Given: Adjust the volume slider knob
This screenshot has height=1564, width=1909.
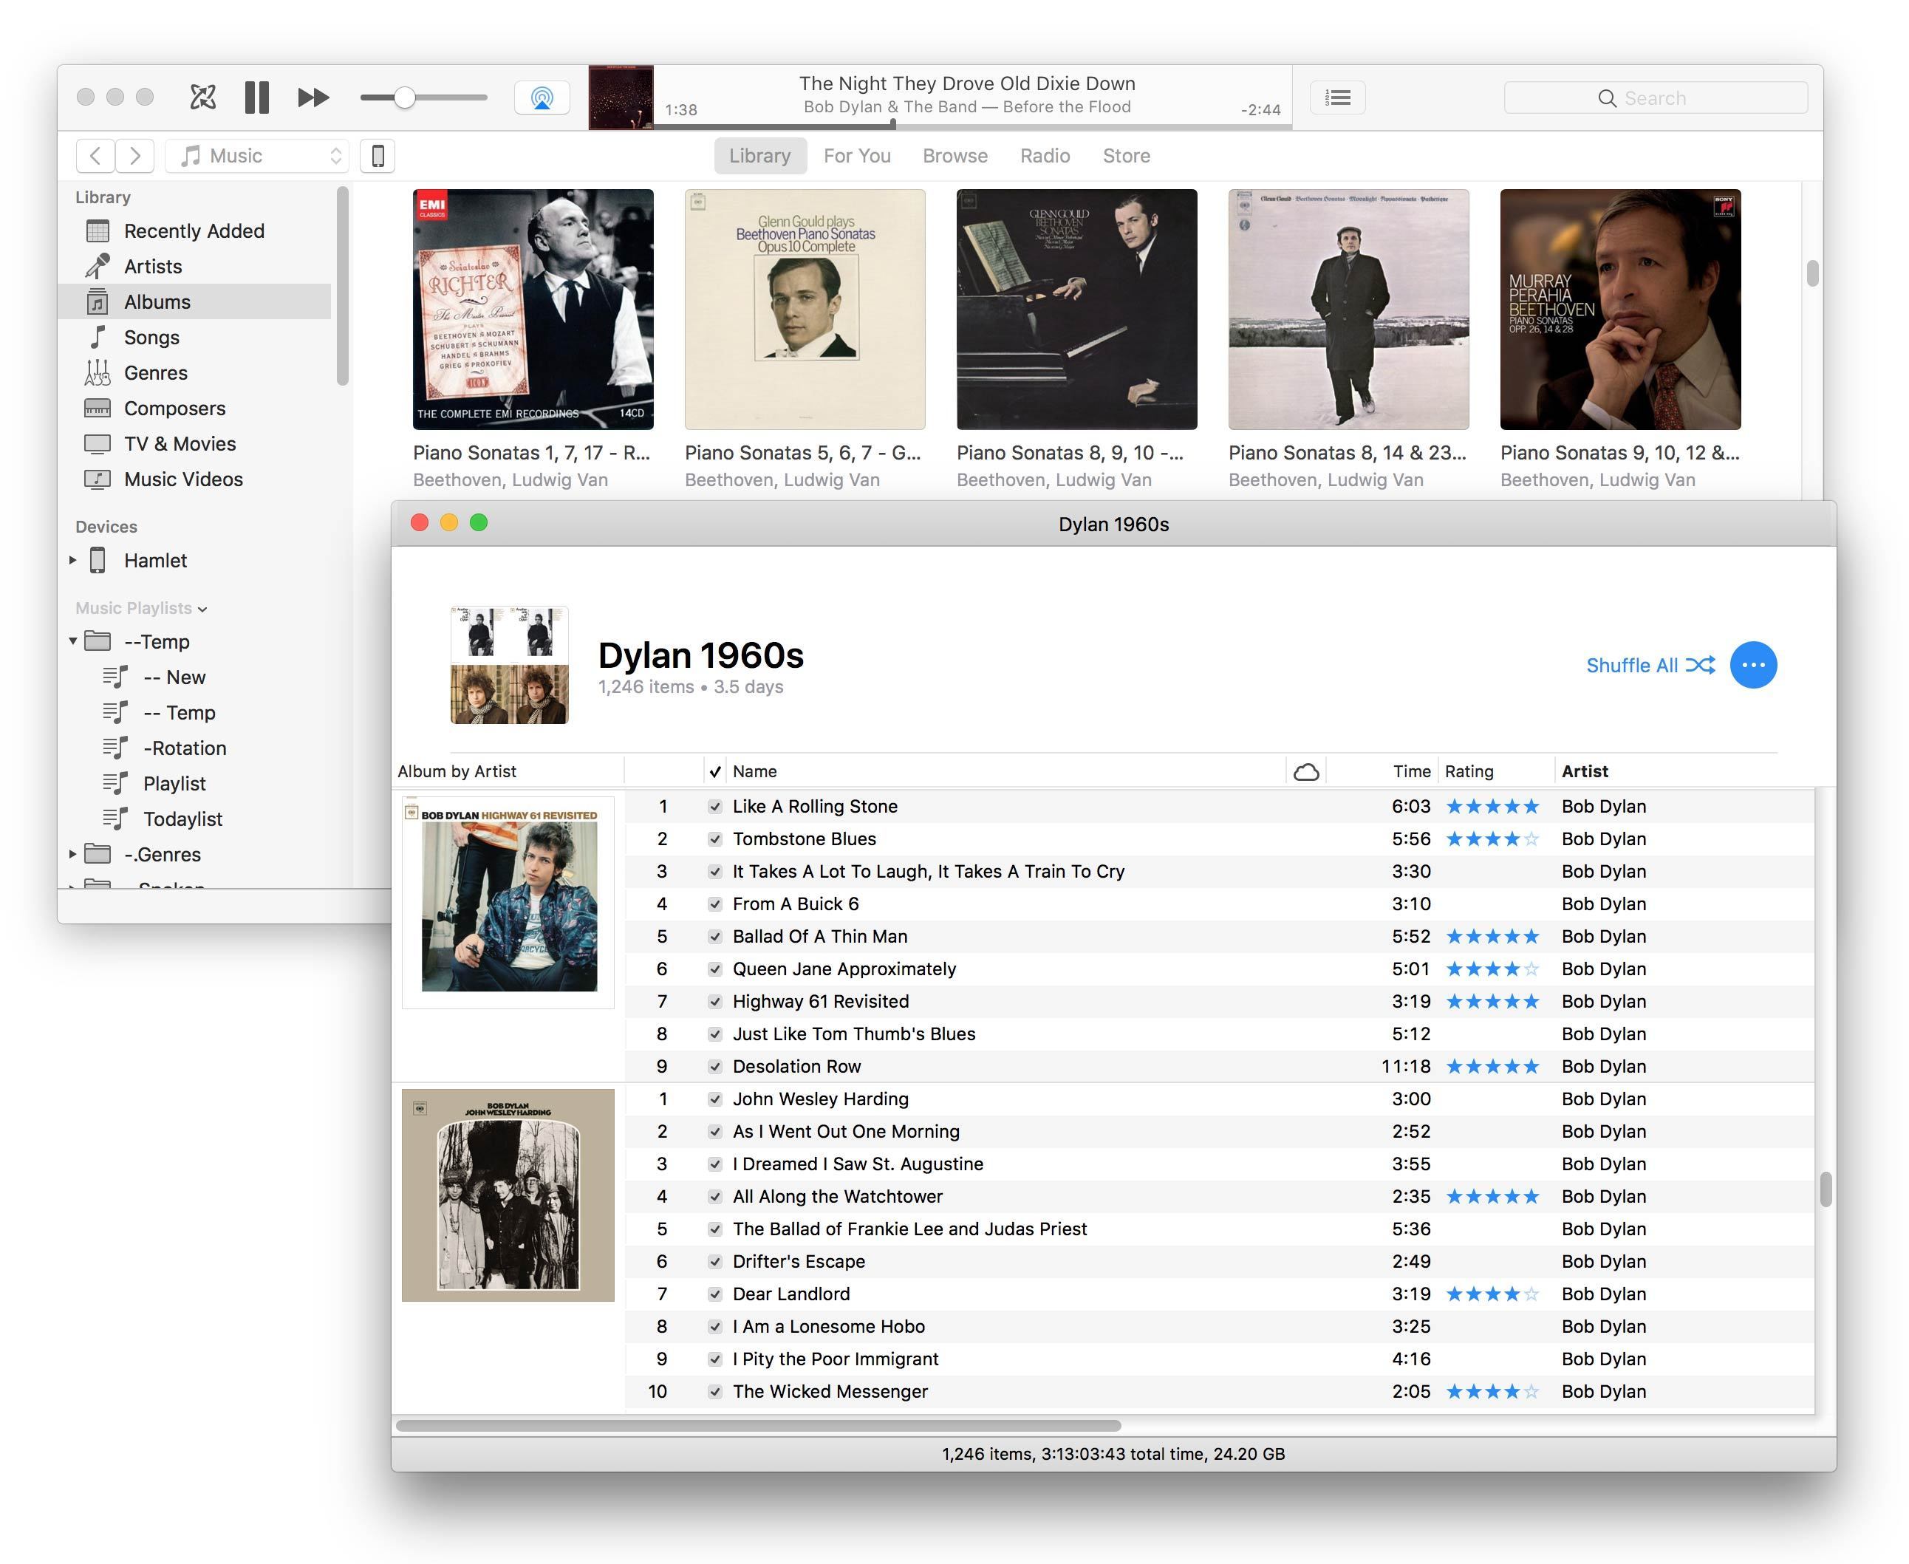Looking at the screenshot, I should (x=403, y=98).
